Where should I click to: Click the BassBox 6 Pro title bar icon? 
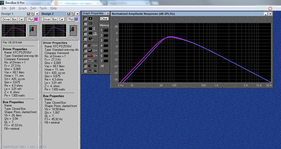2,3
